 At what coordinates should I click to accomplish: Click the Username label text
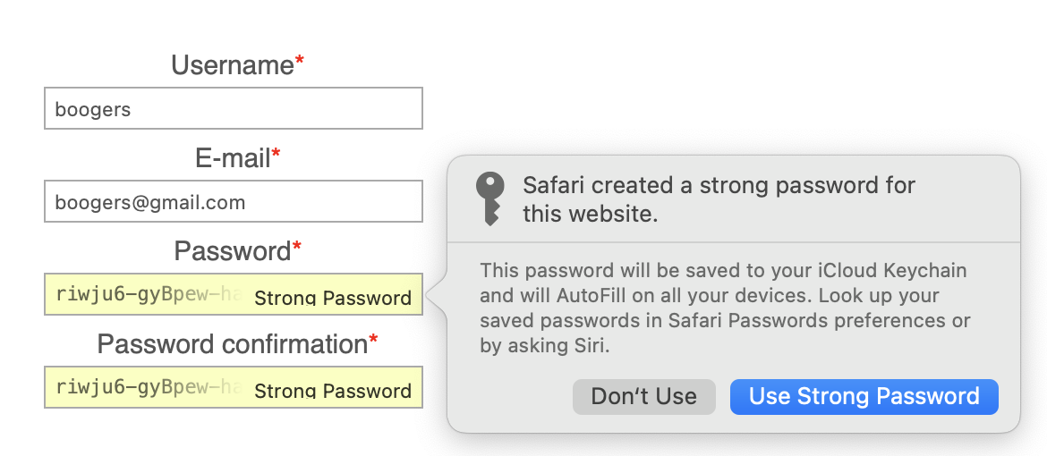coord(232,65)
